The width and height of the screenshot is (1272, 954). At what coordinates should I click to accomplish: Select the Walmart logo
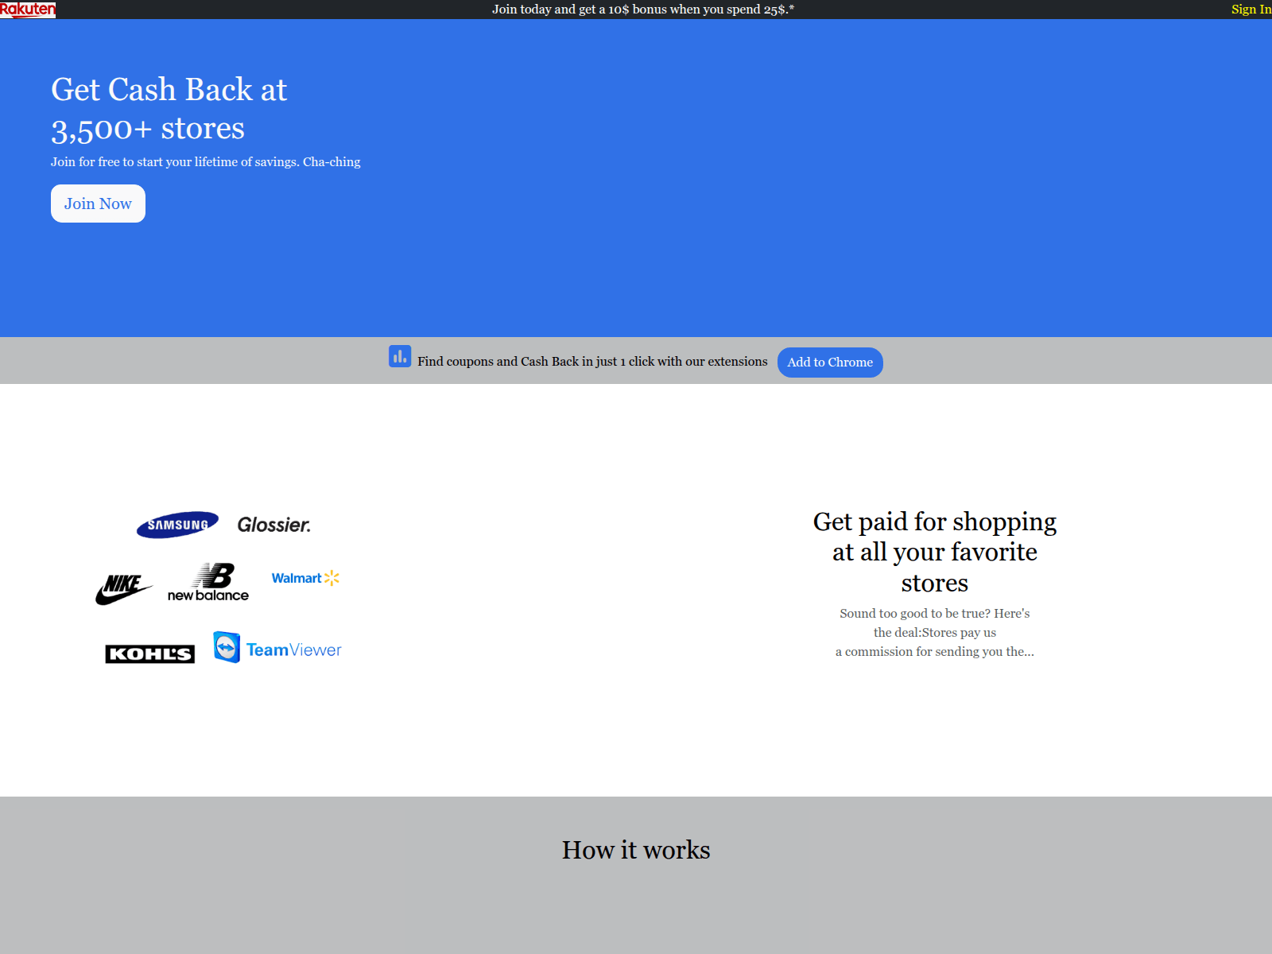pyautogui.click(x=305, y=578)
